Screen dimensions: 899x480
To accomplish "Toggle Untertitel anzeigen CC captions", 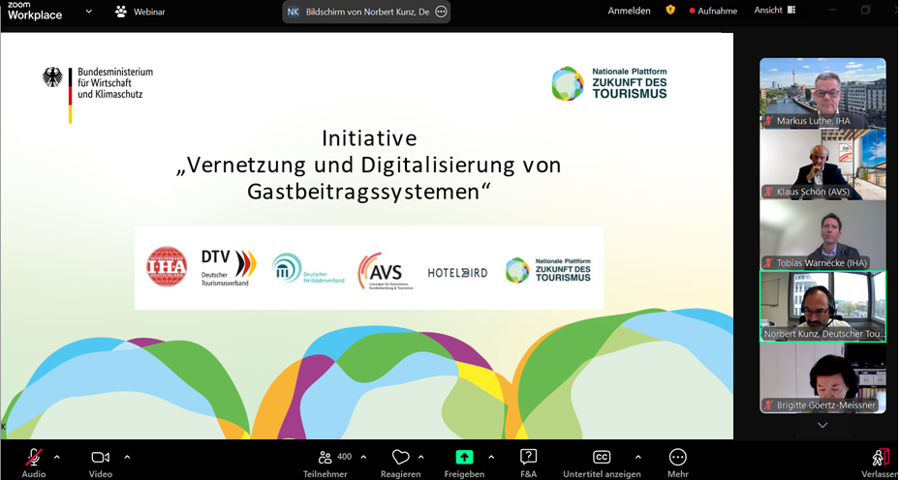I will tap(602, 463).
